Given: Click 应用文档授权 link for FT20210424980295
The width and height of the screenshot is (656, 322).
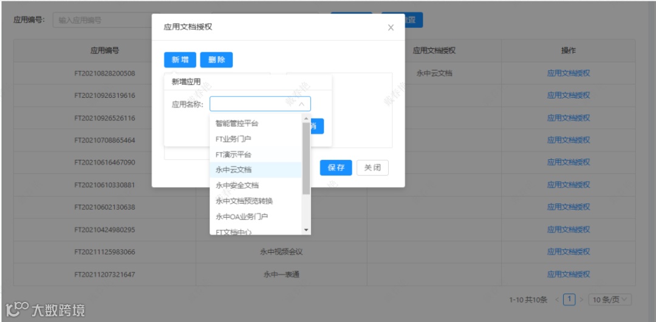Looking at the screenshot, I should (568, 230).
